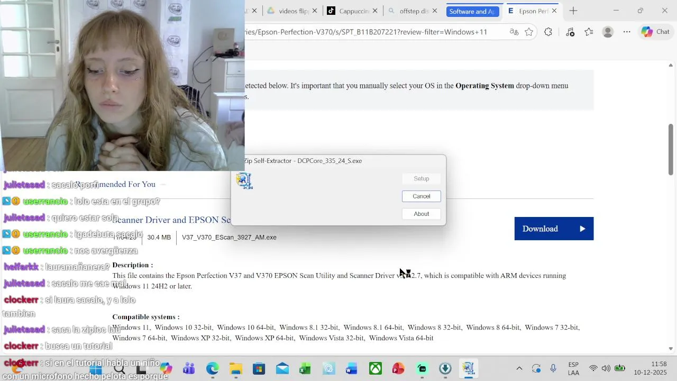
Task: Open the Edge settings and more menu
Action: (x=627, y=32)
